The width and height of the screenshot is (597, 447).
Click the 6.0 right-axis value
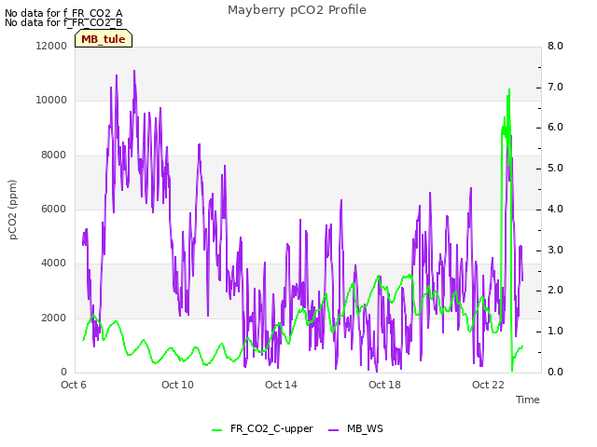click(x=555, y=128)
